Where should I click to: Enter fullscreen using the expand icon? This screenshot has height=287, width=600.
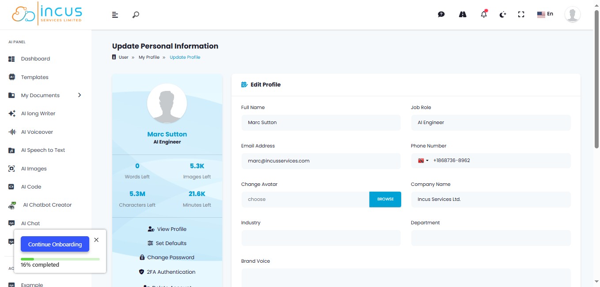click(x=521, y=15)
